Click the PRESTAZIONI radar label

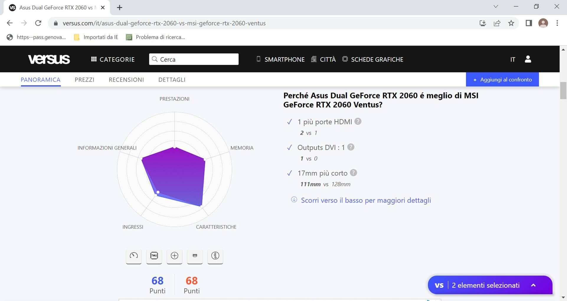tap(174, 99)
